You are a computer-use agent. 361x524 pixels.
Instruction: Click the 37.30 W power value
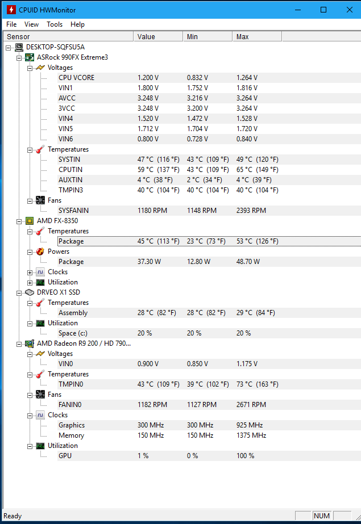[x=149, y=262]
